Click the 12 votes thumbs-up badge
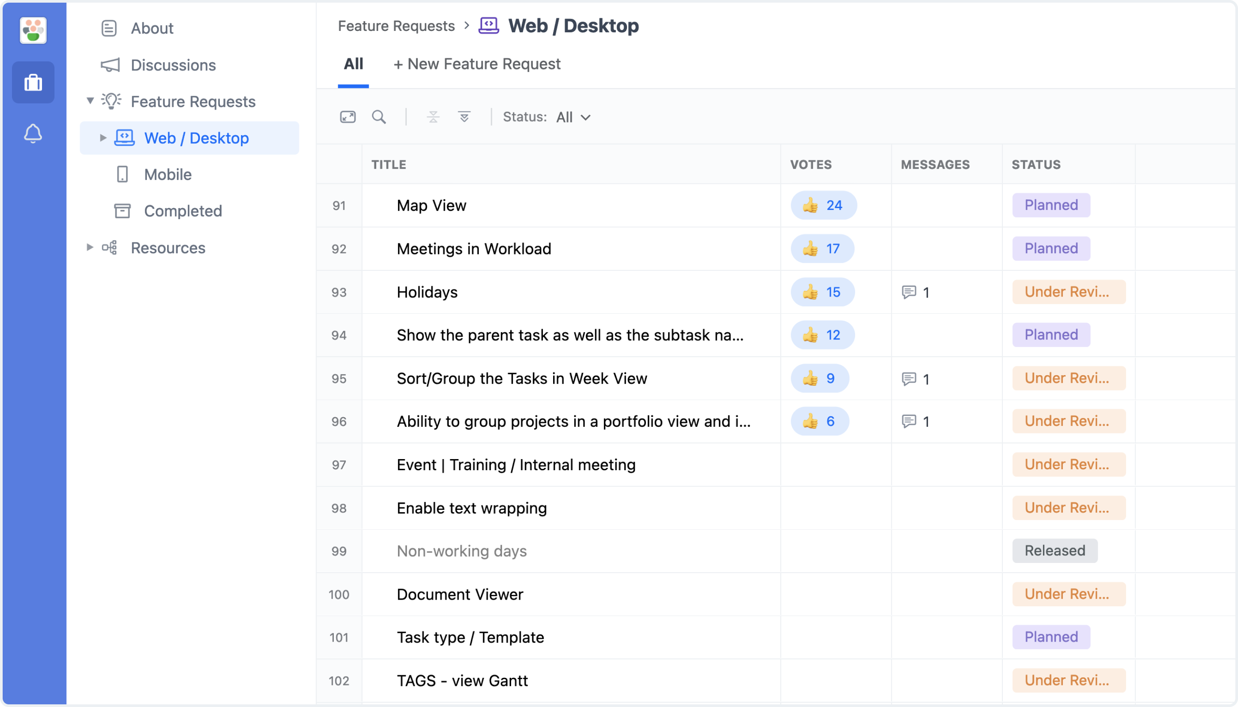Screen dimensions: 1238x707 coord(822,335)
